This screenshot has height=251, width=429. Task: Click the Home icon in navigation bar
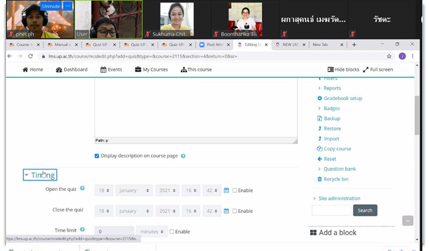click(x=25, y=69)
